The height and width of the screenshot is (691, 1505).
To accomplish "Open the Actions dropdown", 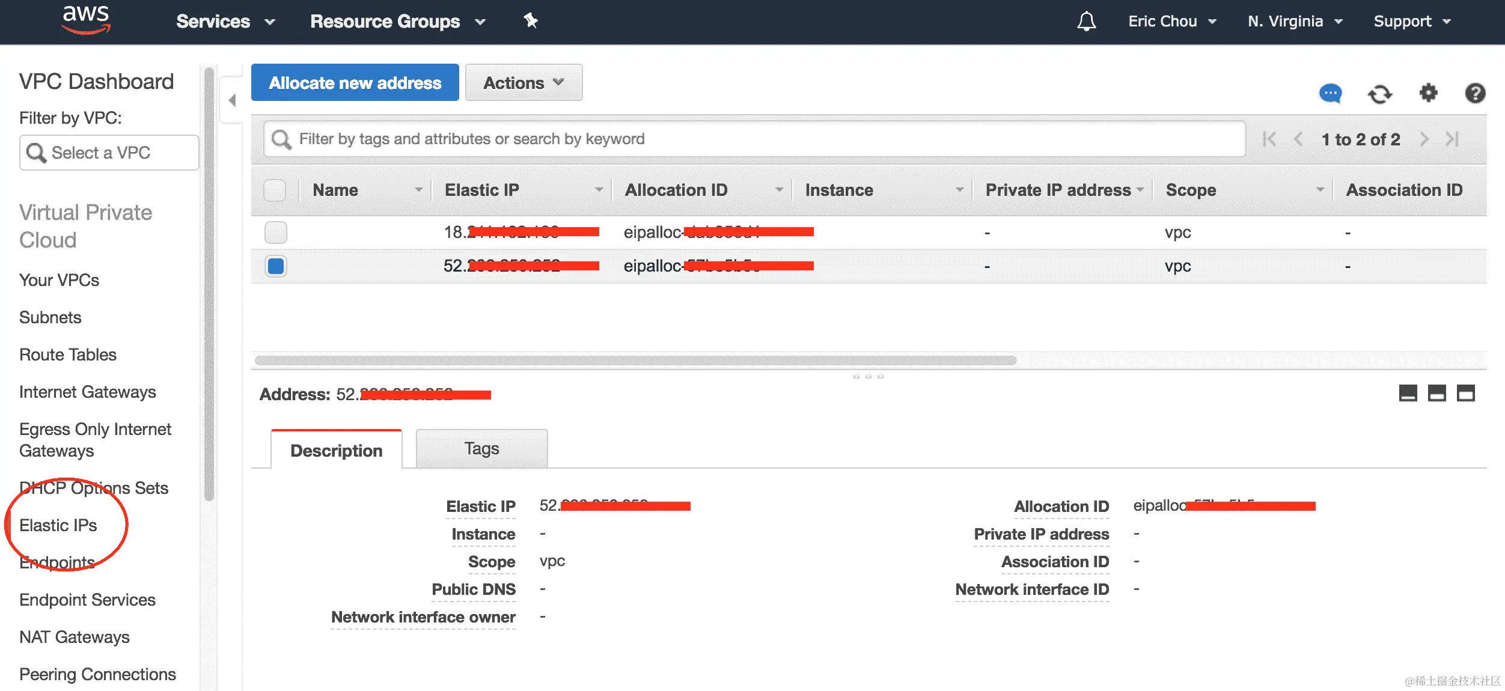I will (x=524, y=82).
